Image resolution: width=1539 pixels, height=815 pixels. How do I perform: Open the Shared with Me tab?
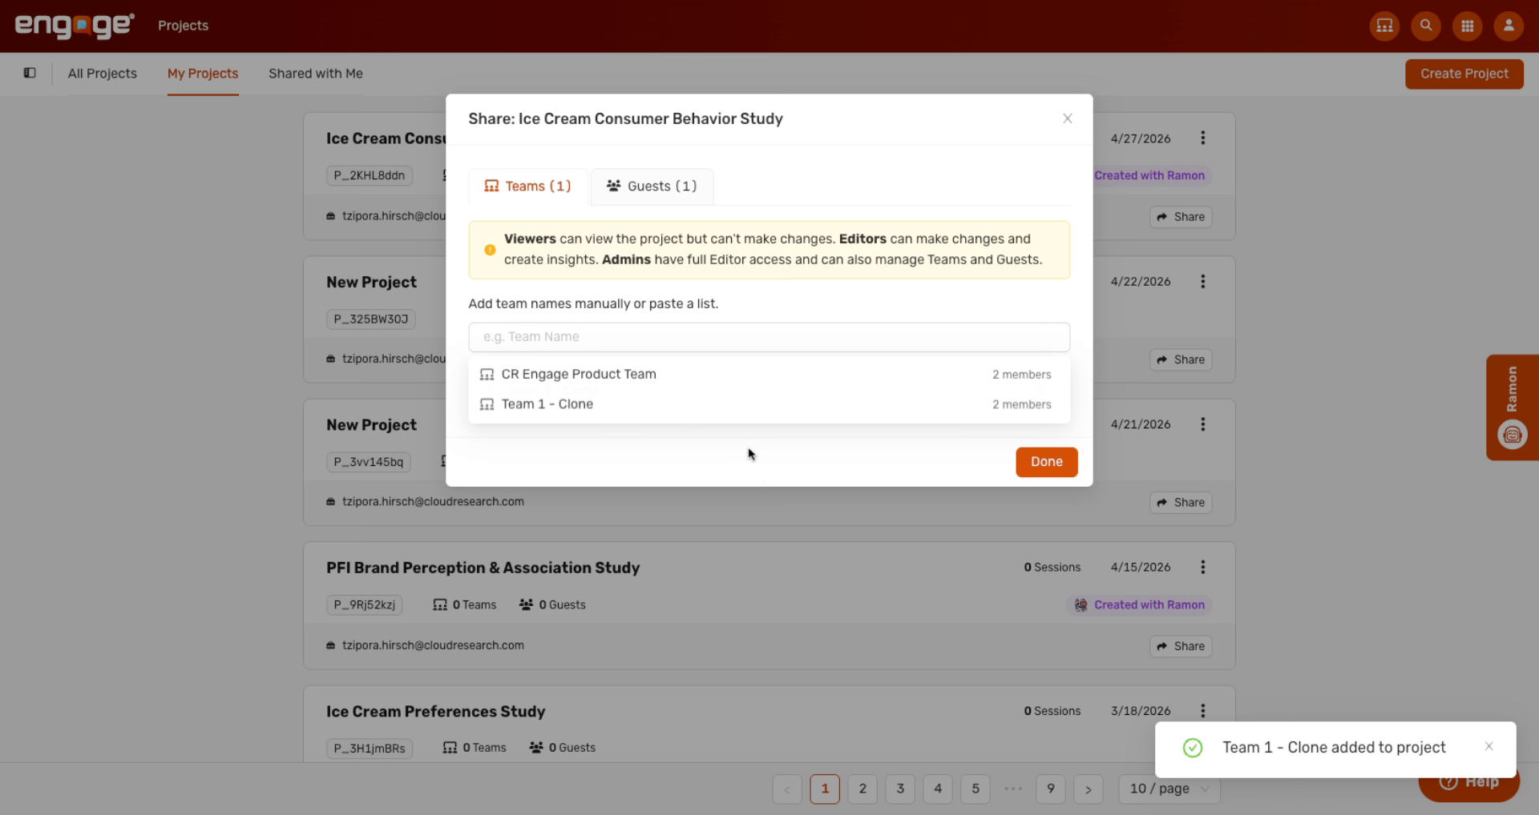[316, 74]
